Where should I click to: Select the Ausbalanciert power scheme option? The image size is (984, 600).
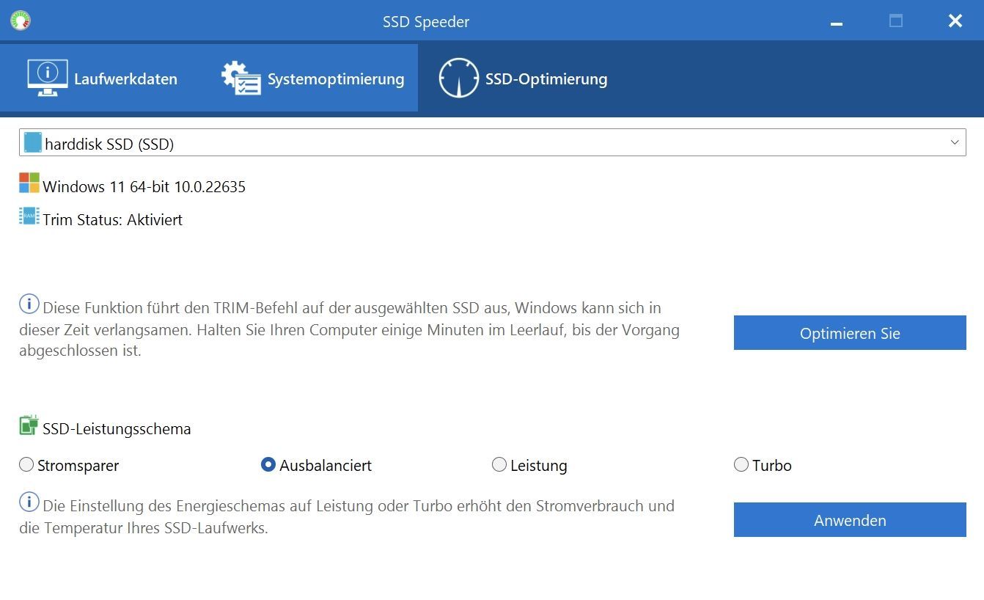coord(268,464)
